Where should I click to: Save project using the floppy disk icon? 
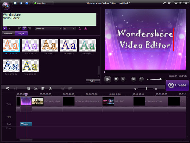pyautogui.click(x=15, y=3)
